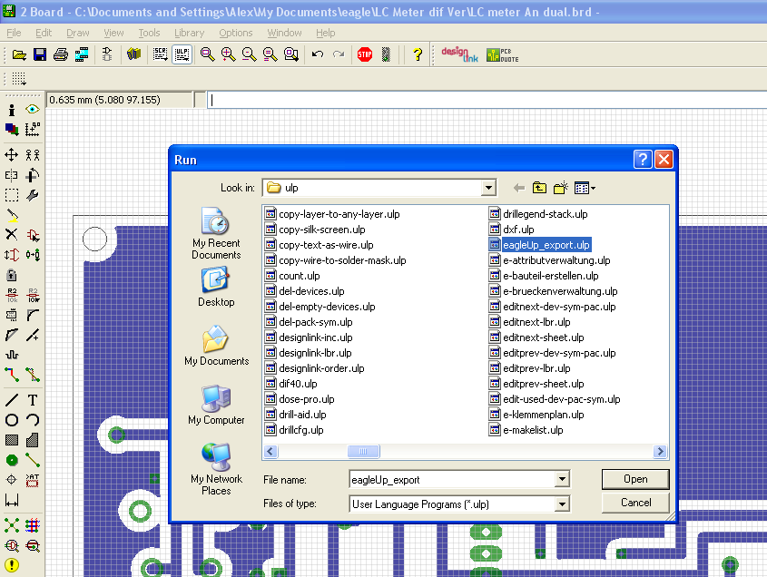Click the file list scroll left arrow

pos(271,451)
